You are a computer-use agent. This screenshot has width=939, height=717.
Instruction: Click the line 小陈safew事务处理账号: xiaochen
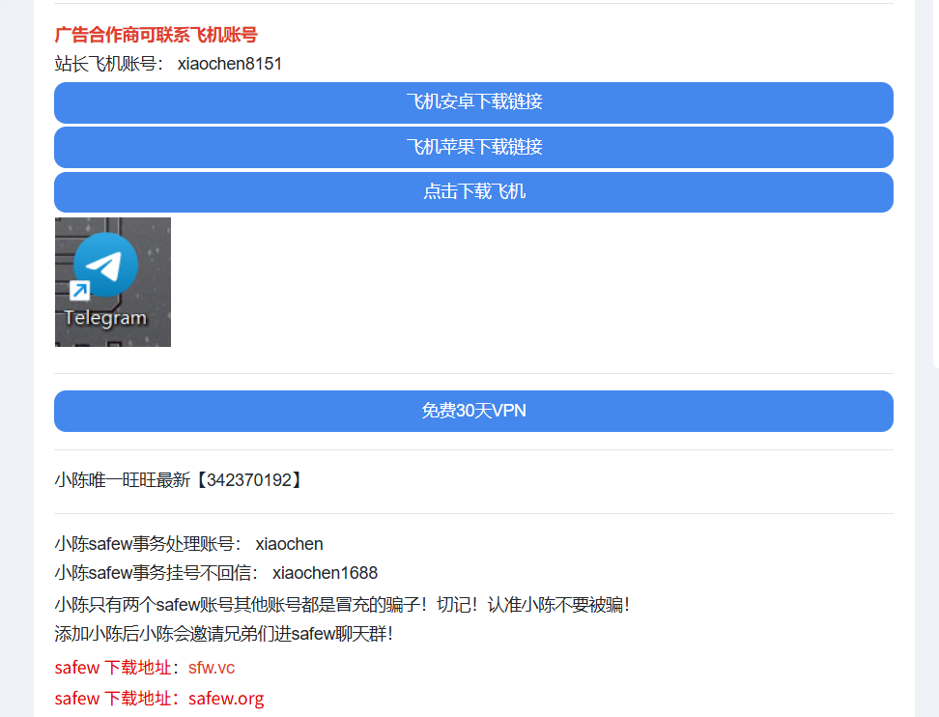click(x=188, y=544)
